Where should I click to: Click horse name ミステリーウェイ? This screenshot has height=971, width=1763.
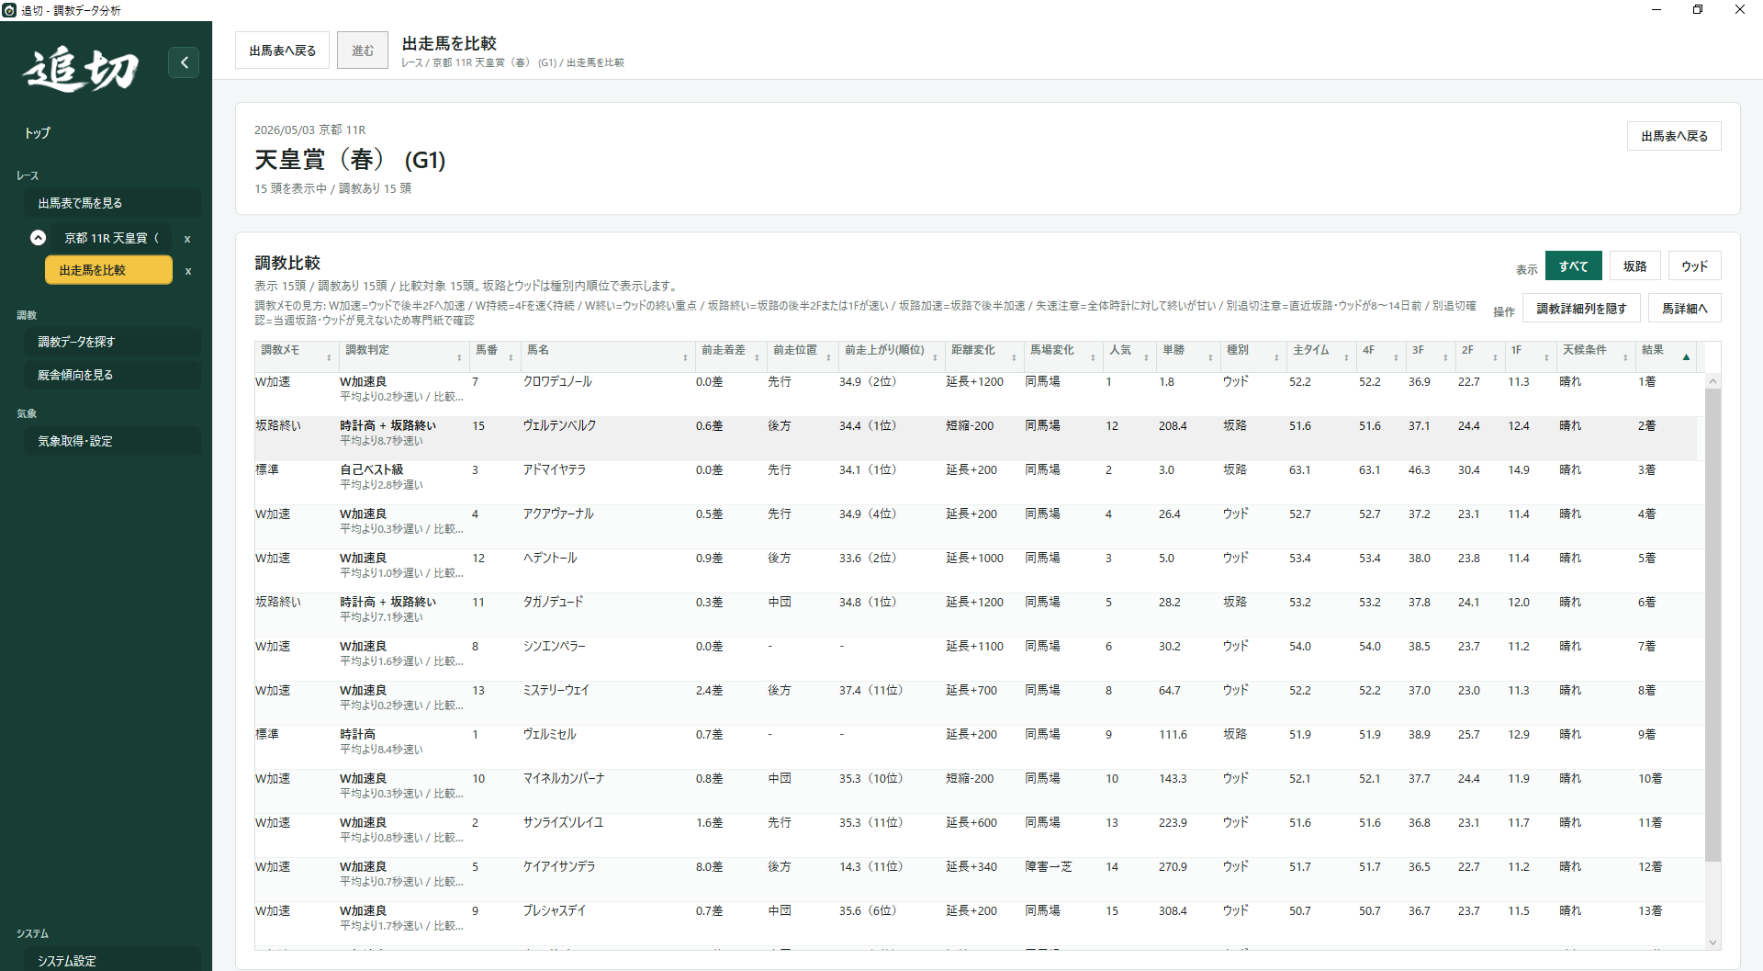click(x=556, y=690)
